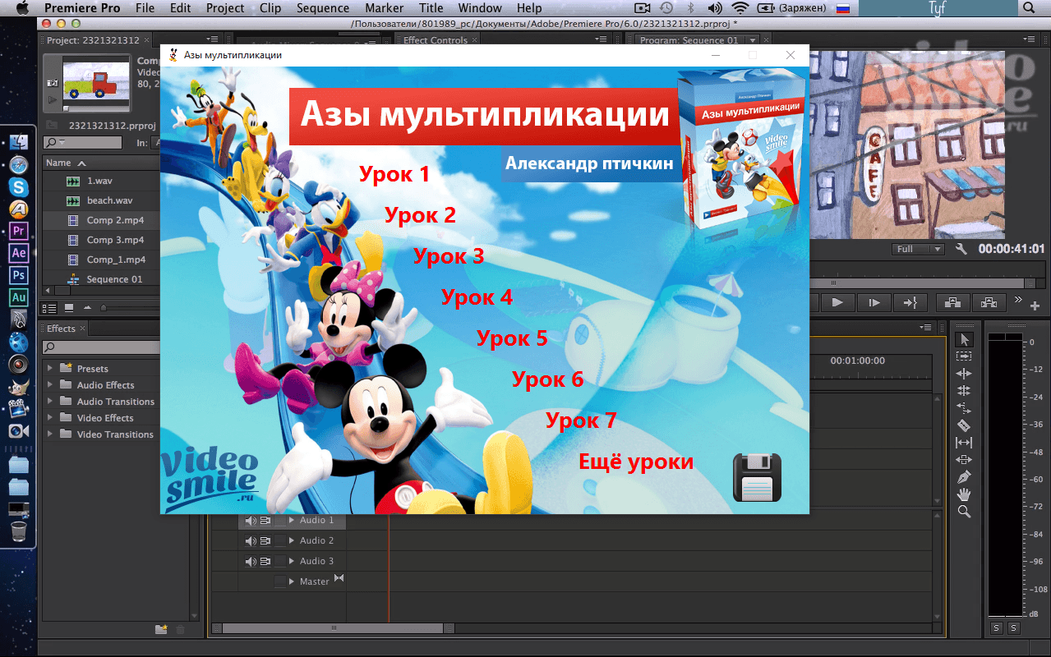
Task: Step forward one frame in Program monitor
Action: coord(874,302)
